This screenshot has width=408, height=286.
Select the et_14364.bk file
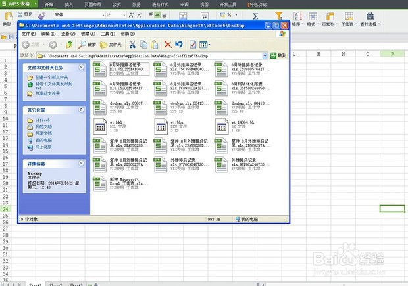236,126
